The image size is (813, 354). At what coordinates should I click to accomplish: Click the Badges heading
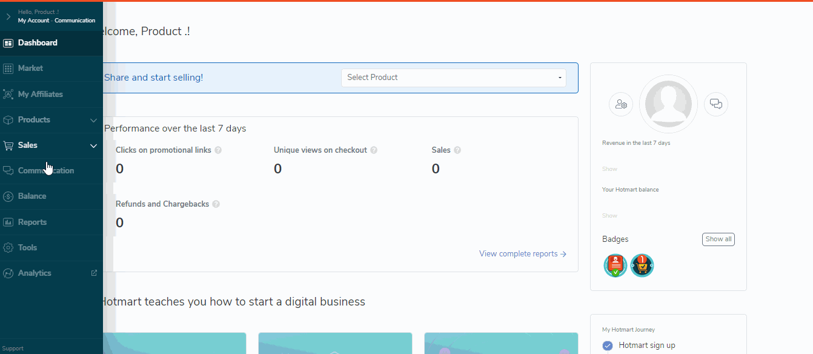(x=616, y=239)
